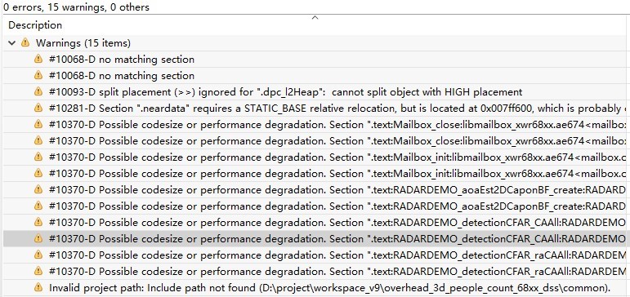Viewport: 630px width, 297px height.
Task: Click the Description column header
Action: tap(35, 25)
